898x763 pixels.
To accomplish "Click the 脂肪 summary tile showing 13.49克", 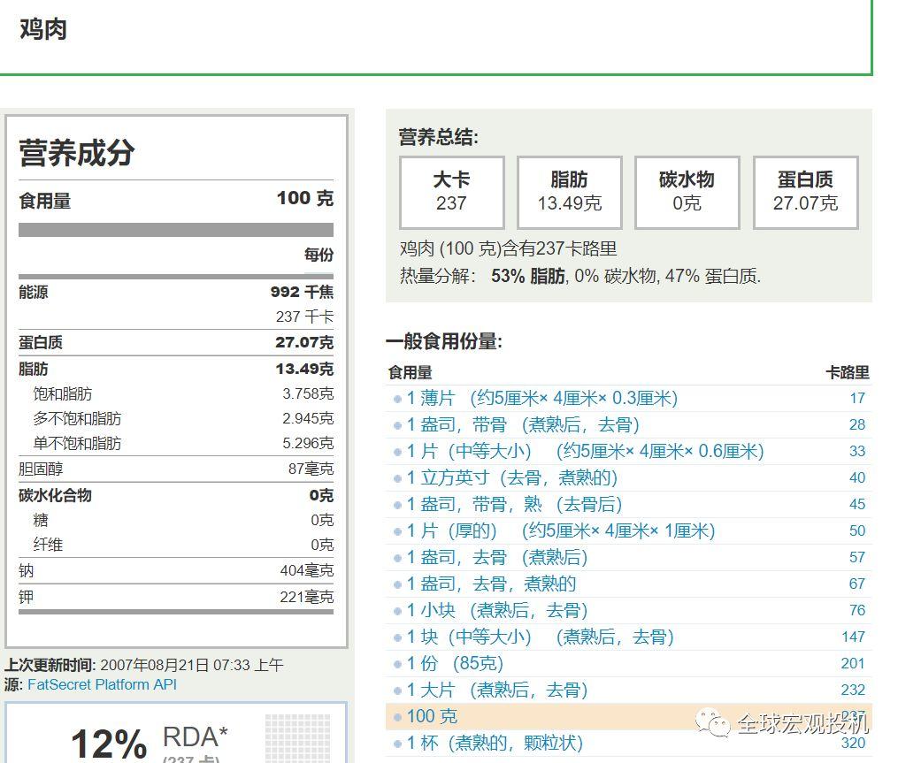I will point(570,192).
